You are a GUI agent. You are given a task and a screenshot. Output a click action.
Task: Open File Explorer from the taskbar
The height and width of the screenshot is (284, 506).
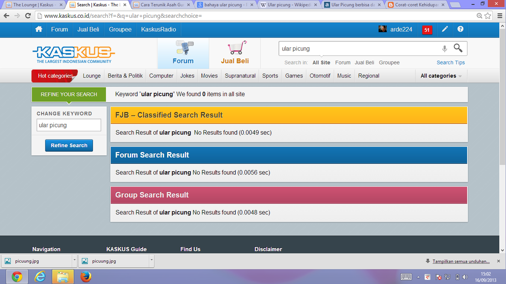(x=63, y=277)
